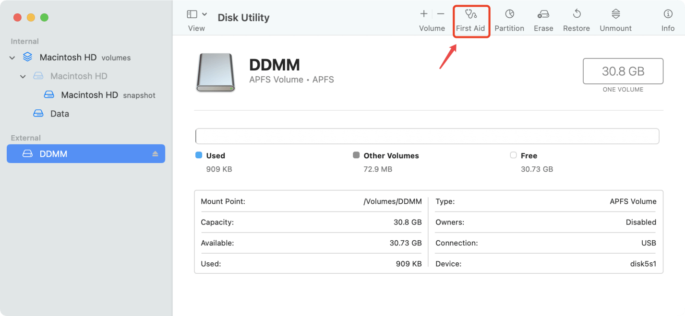Collapse the top-level Macintosh HD entry
Viewport: 685px width, 316px height.
point(12,57)
